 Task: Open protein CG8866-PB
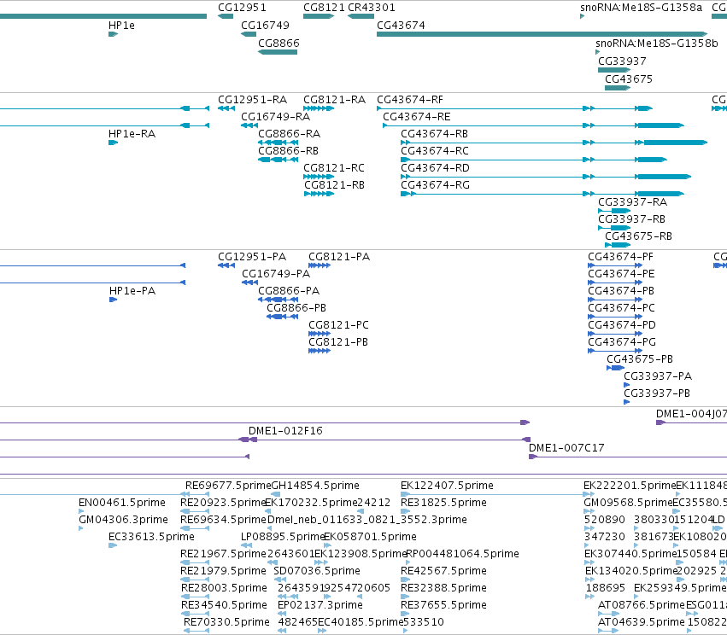[x=282, y=317]
